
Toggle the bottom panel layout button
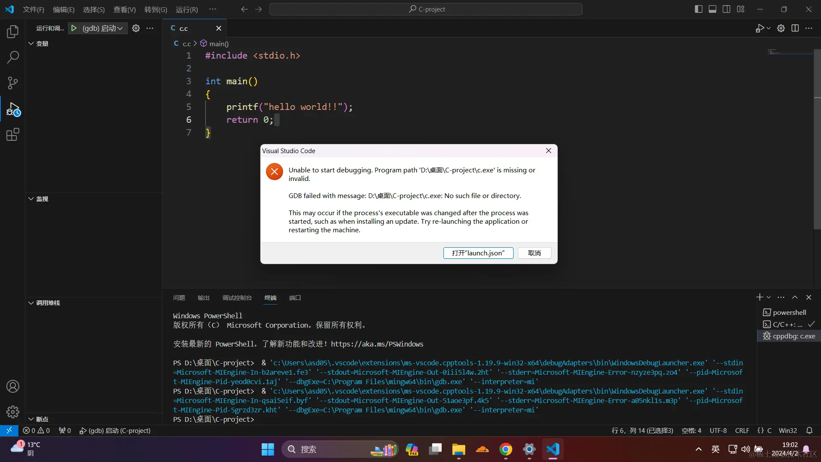point(712,9)
